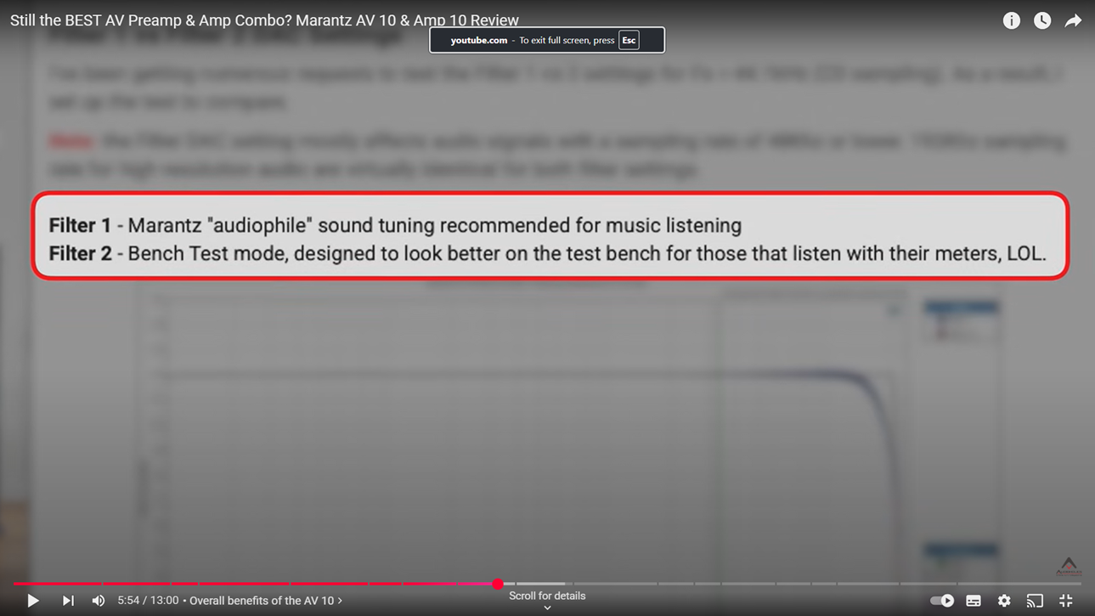
Task: Play the paused video
Action: 32,601
